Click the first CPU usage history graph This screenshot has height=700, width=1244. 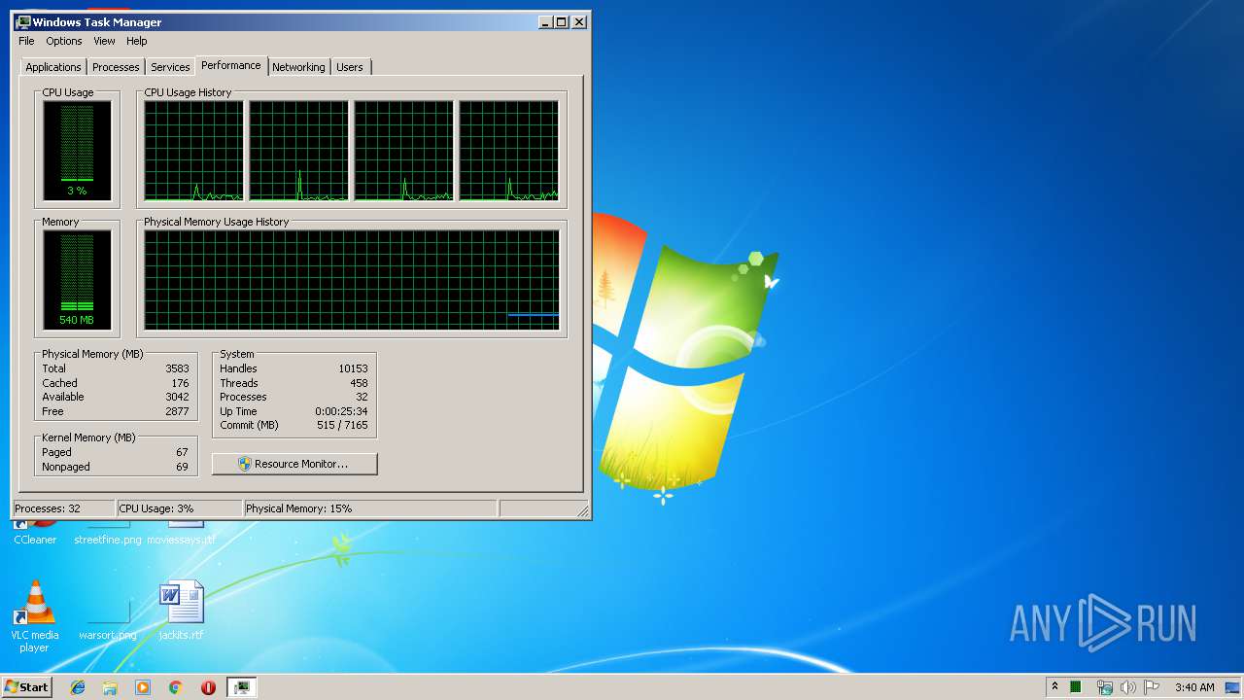(x=194, y=151)
